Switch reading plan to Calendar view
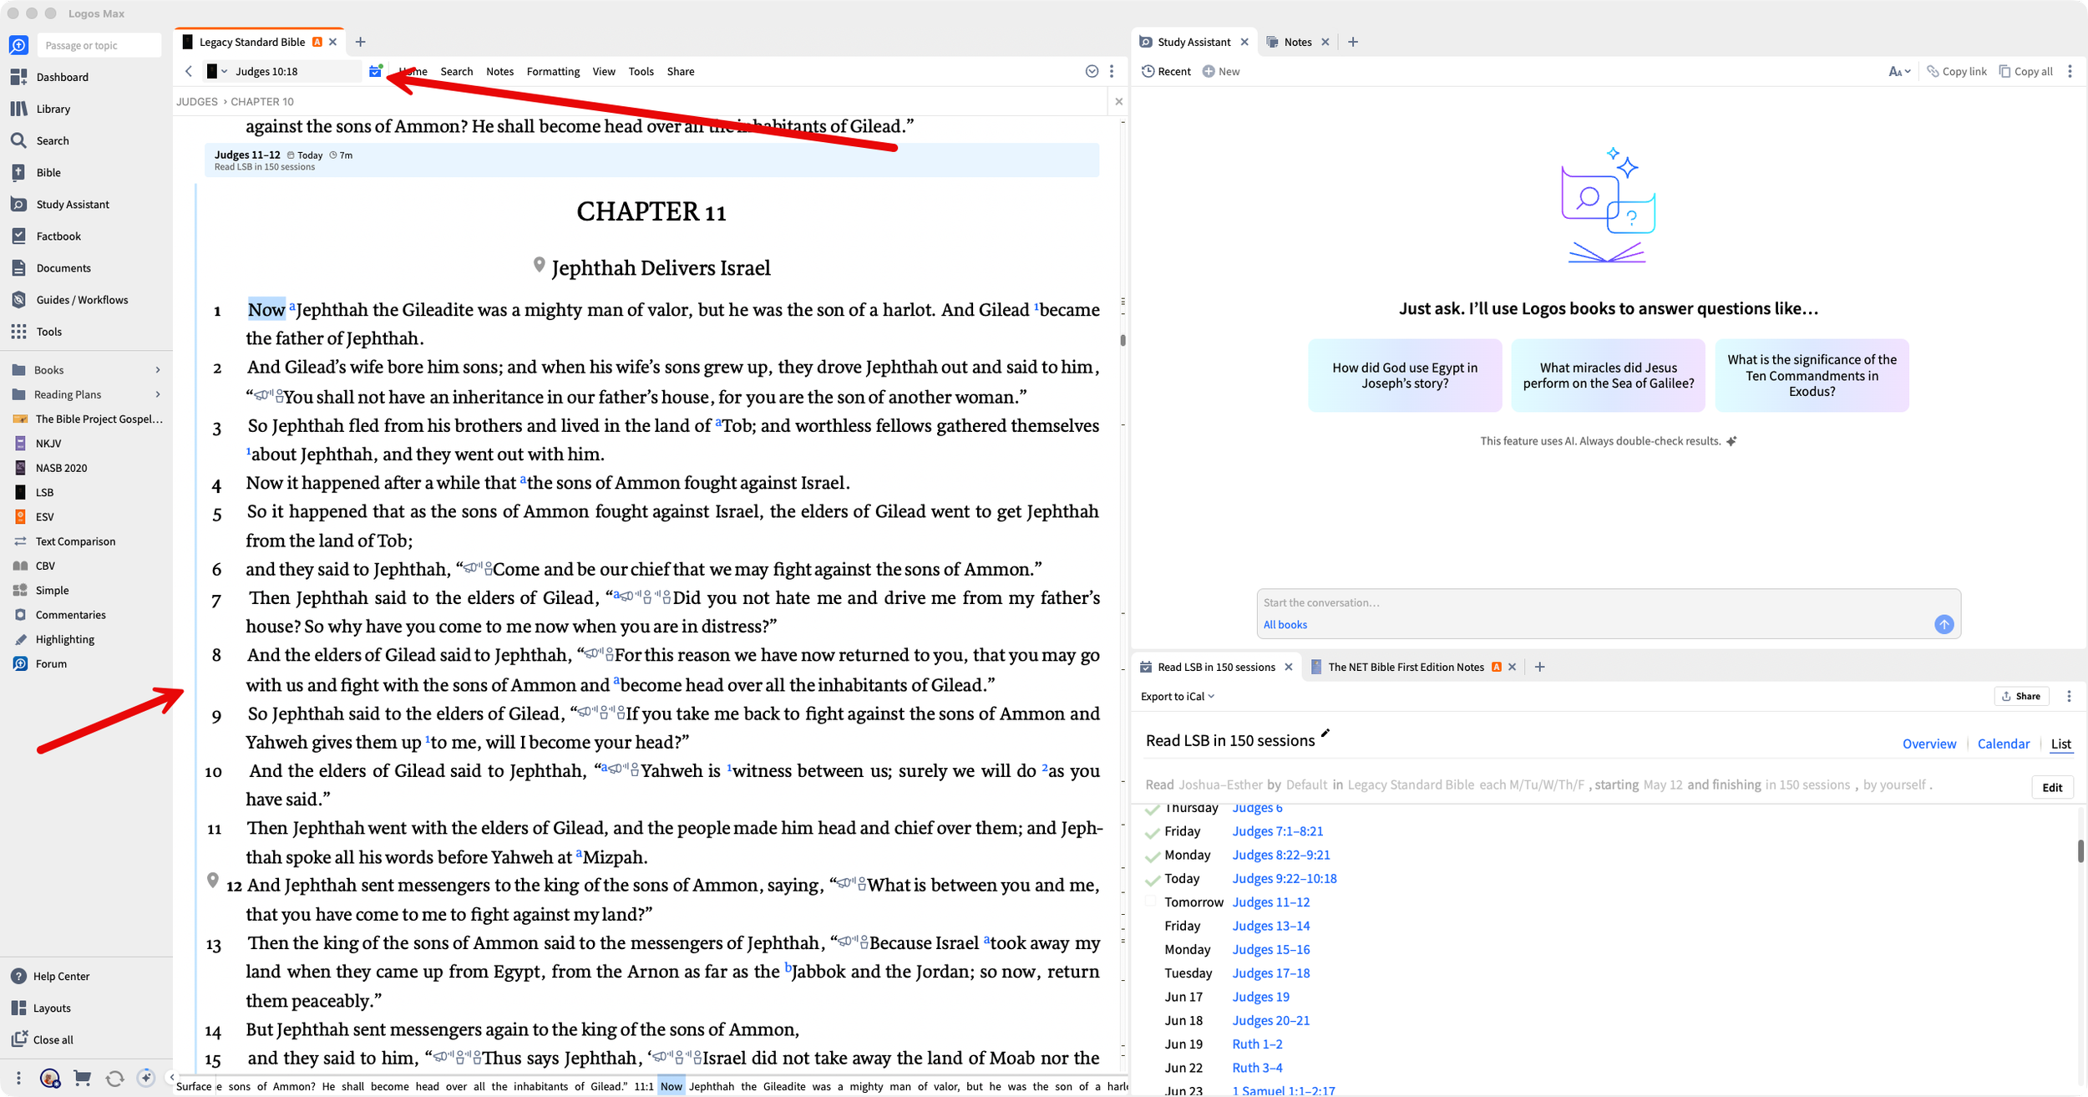Screen dimensions: 2088x1097 click(x=2003, y=744)
